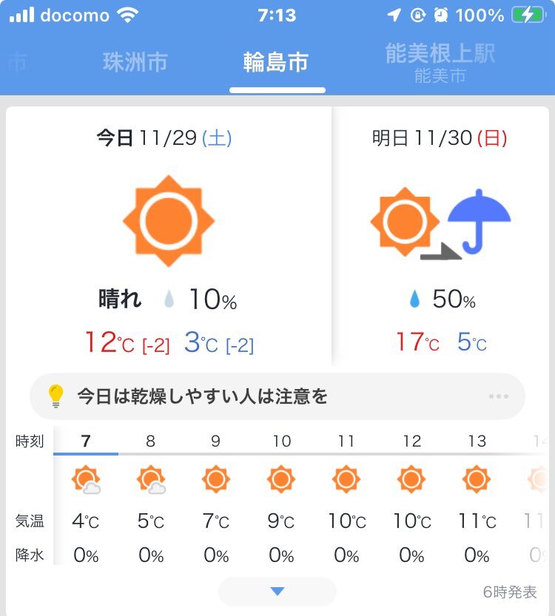Tap the three-dot more options icon
The width and height of the screenshot is (555, 616).
tap(499, 396)
